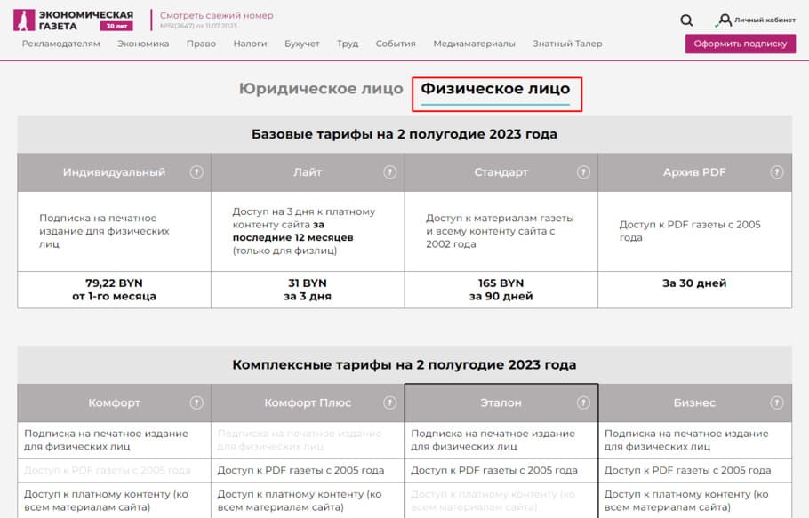The width and height of the screenshot is (809, 518).
Task: Click Комплексные тарифы на 2 полугодие heading
Action: point(404,365)
